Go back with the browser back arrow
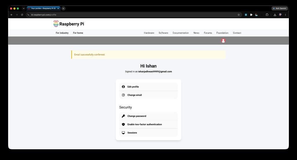This screenshot has height=160, width=297. point(12,14)
